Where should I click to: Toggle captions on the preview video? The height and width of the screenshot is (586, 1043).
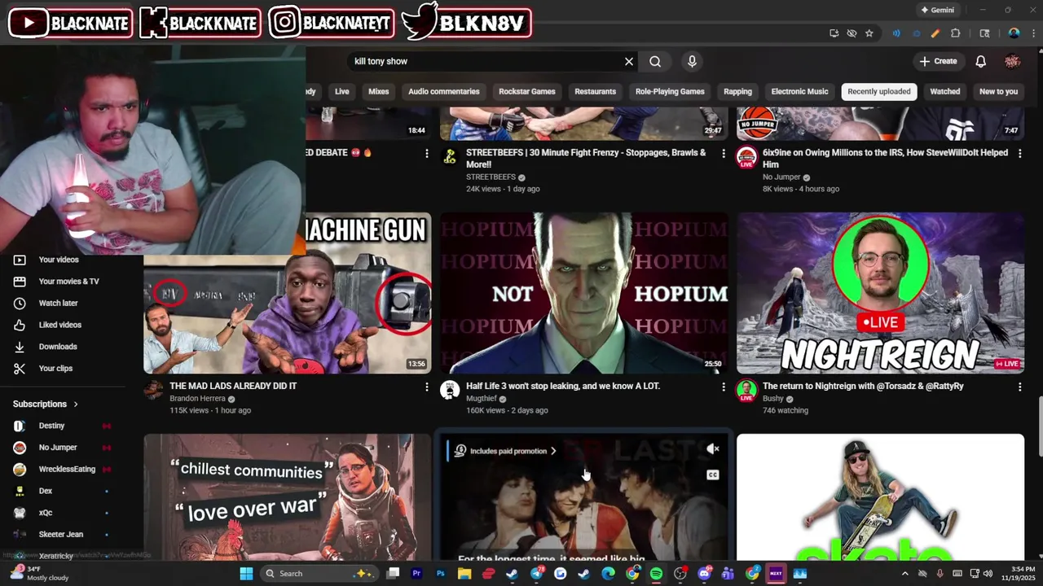(713, 474)
